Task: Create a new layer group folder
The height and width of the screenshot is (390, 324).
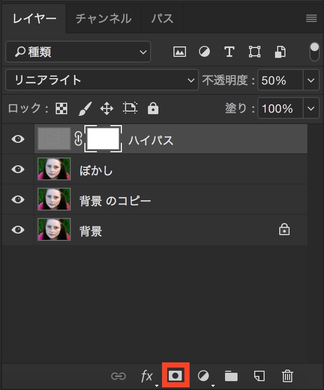Action: [x=231, y=376]
